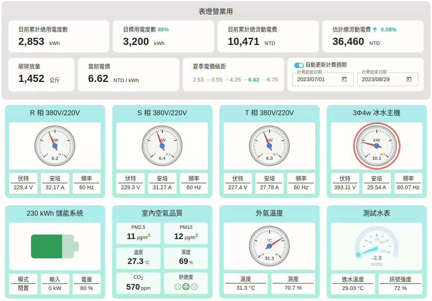Toggle the 自動更新計費週期 switch
Viewport: 432px width, 301px height.
coord(298,65)
